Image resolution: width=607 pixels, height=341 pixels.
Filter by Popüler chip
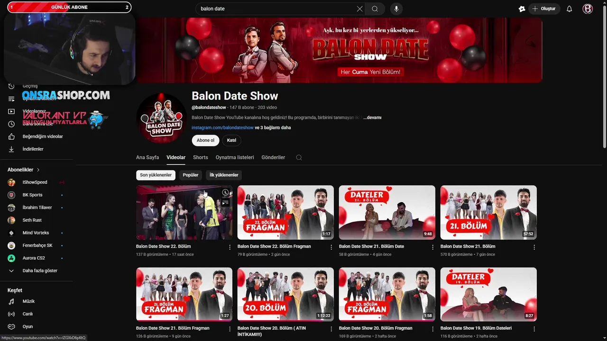pyautogui.click(x=191, y=175)
